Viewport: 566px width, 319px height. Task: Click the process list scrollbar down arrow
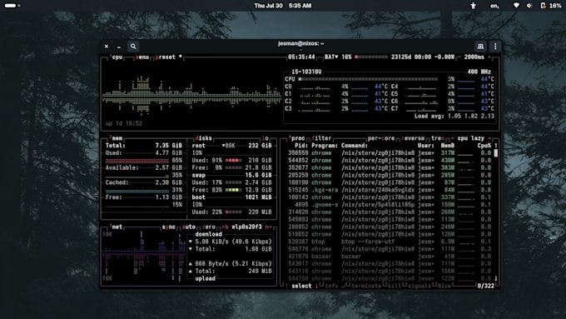click(x=496, y=278)
